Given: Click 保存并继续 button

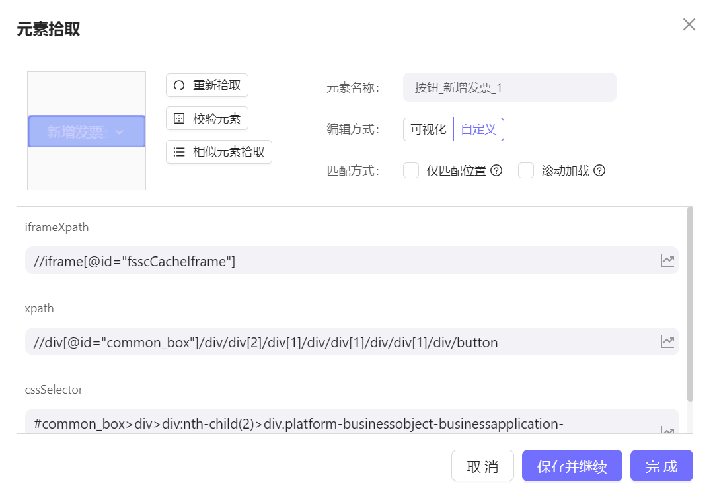Looking at the screenshot, I should [x=572, y=466].
